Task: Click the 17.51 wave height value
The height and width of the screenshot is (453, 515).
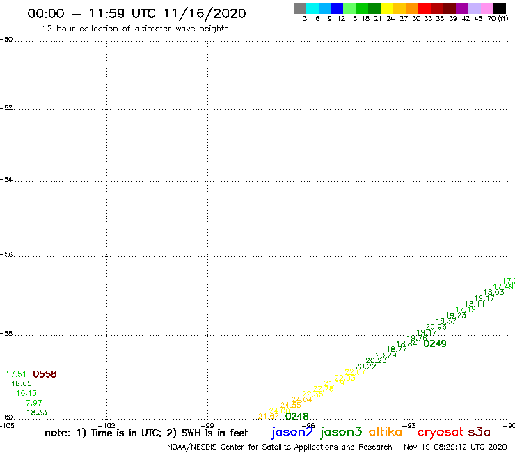Action: [x=16, y=374]
